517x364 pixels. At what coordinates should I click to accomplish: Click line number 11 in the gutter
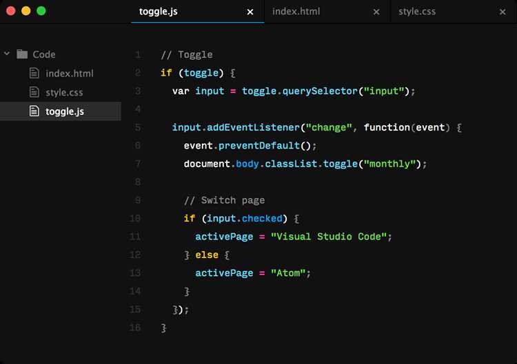pyautogui.click(x=135, y=237)
